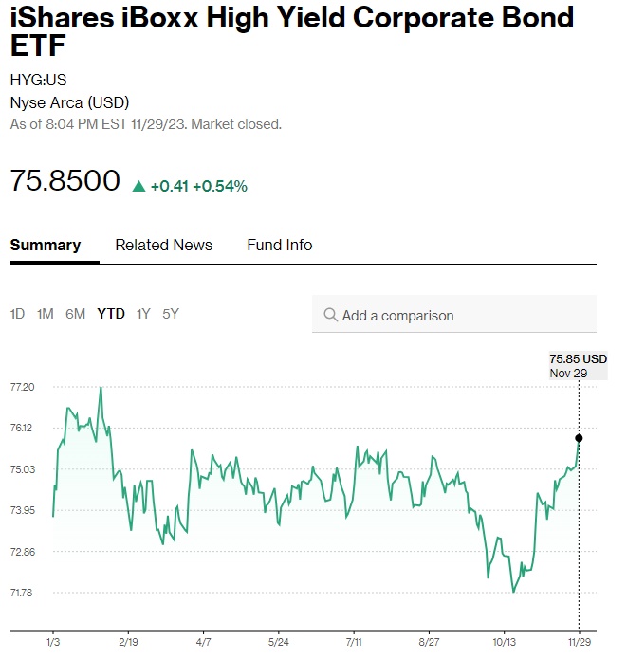
Task: Click the black data point on chart
Action: pyautogui.click(x=579, y=438)
